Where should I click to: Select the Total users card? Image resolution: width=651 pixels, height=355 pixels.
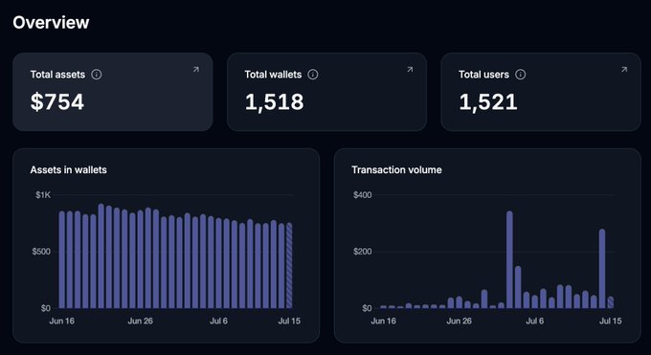click(x=541, y=92)
